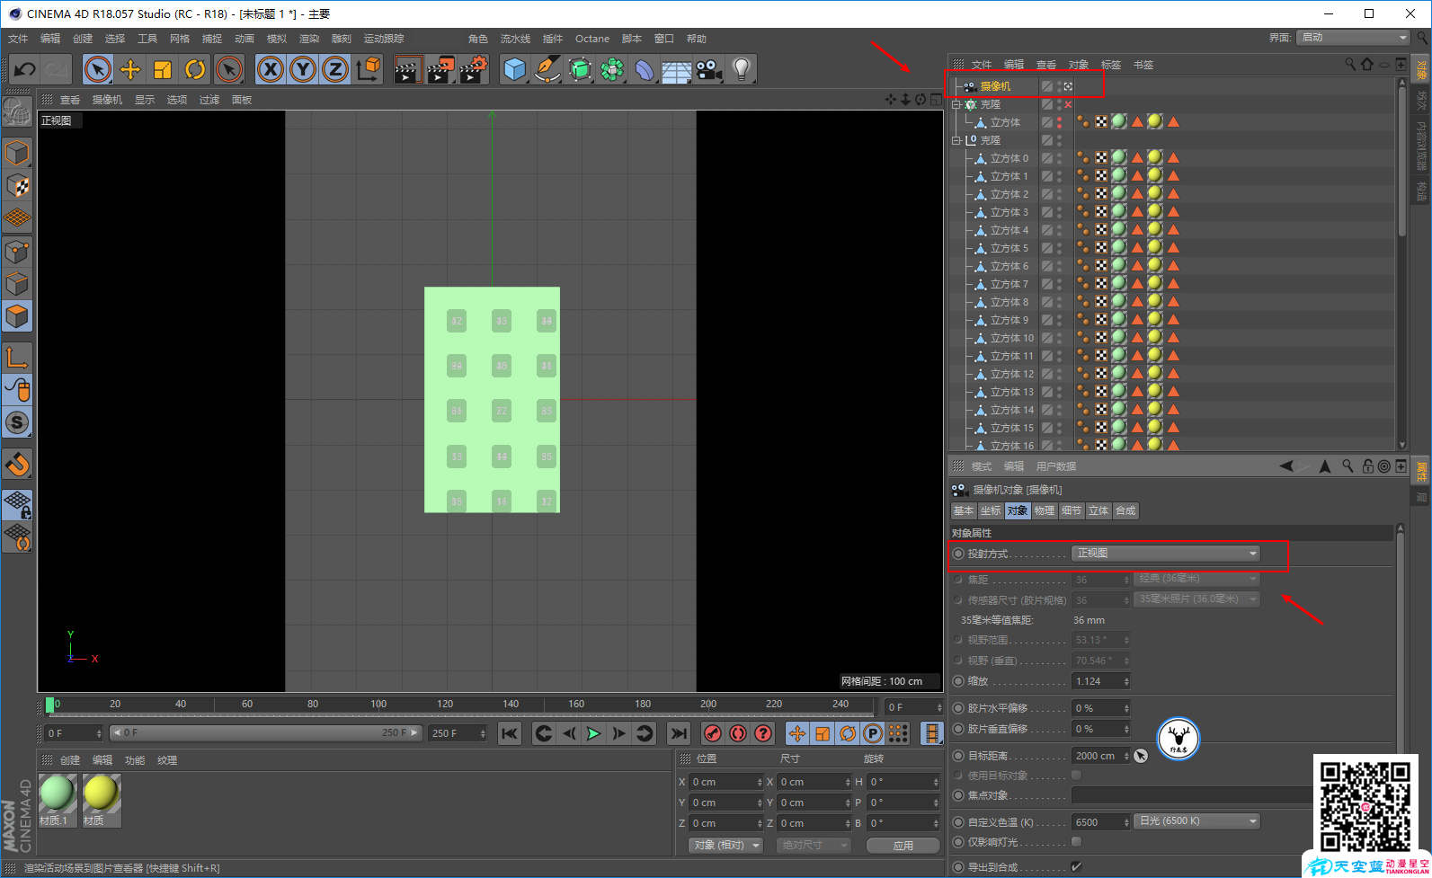Open the Deformer bend icon
The image size is (1432, 878).
point(645,69)
